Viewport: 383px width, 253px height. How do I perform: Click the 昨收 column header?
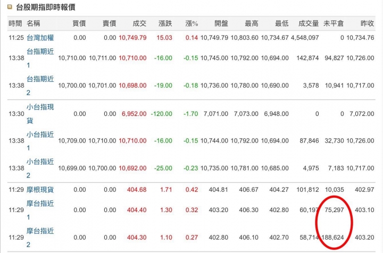[x=368, y=23]
